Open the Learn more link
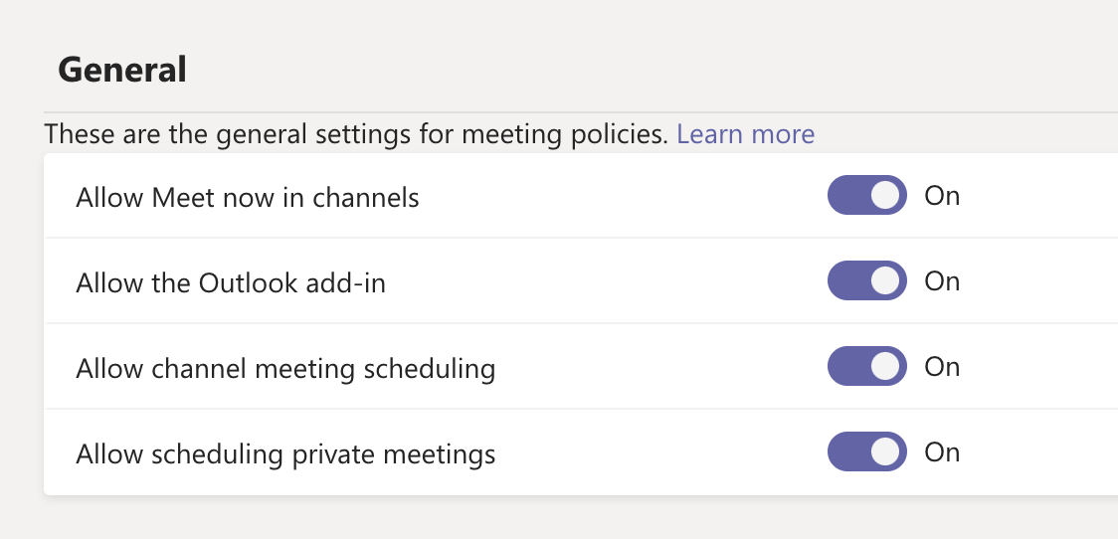 745,134
